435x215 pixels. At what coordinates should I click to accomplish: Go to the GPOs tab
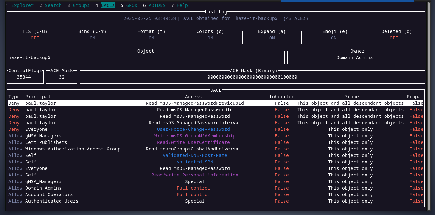pyautogui.click(x=131, y=5)
